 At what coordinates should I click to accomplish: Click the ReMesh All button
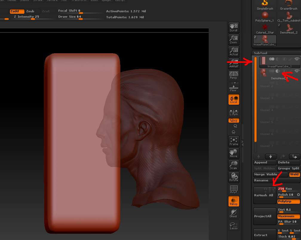[264, 195]
